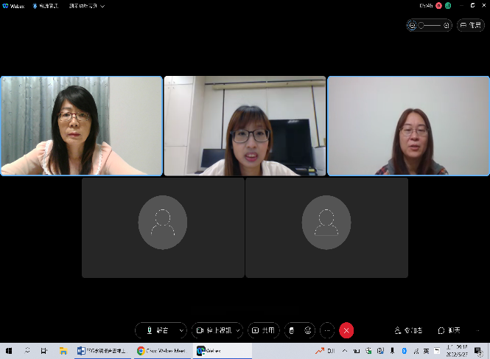Open the Chat panel
Screen dimensions: 490x359
coord(449,330)
